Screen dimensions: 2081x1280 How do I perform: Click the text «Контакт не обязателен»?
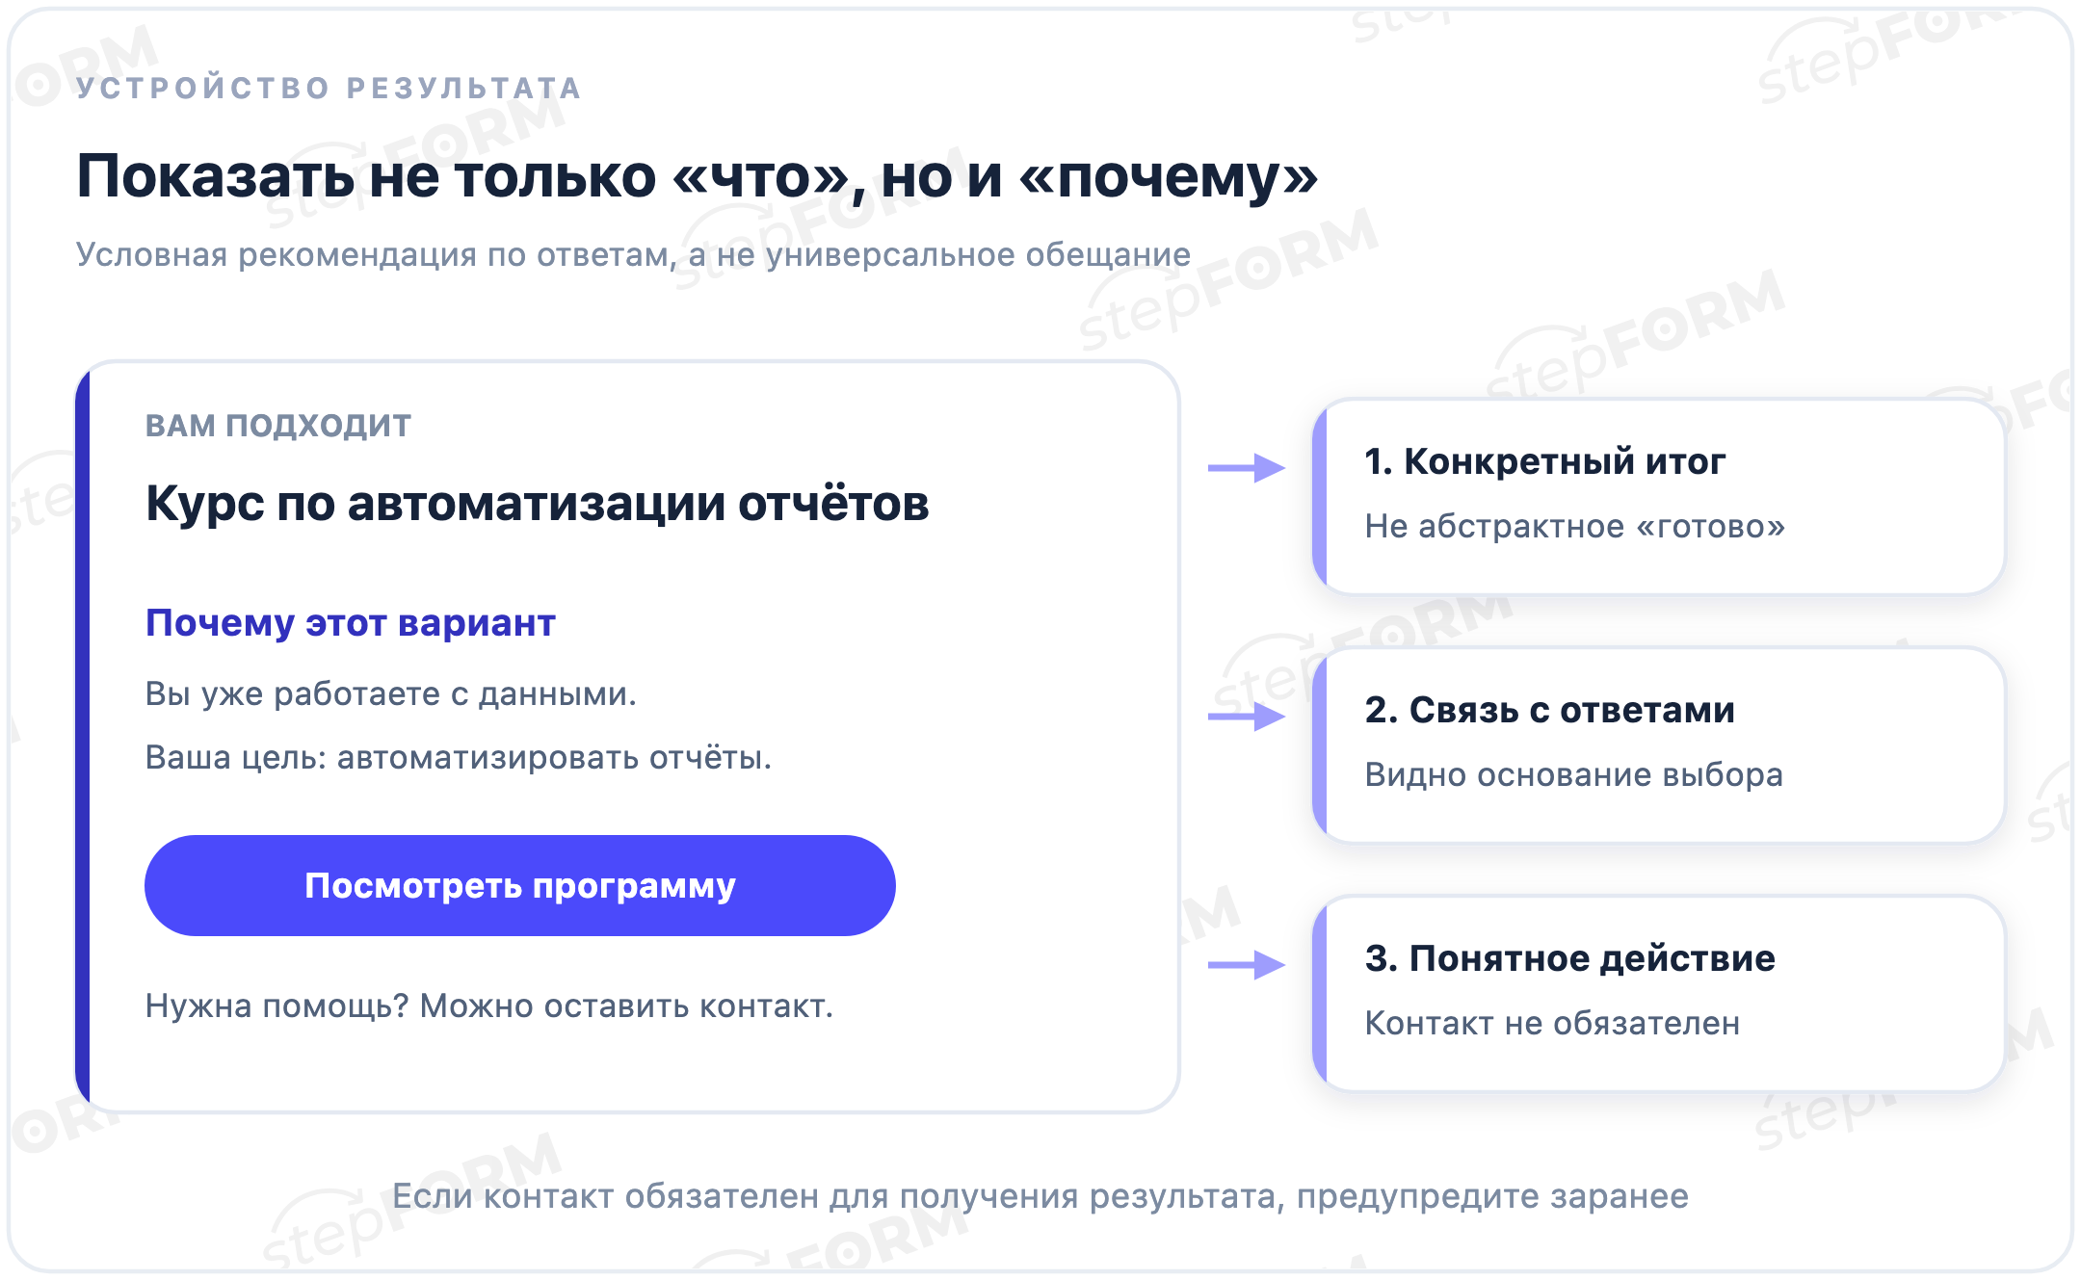coord(1553,1023)
